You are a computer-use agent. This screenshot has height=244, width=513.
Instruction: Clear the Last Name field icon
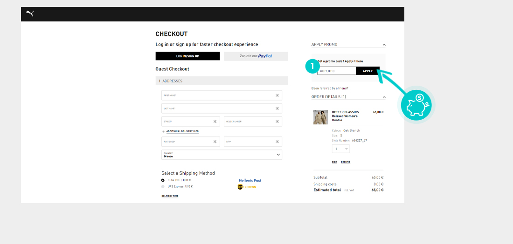click(277, 108)
